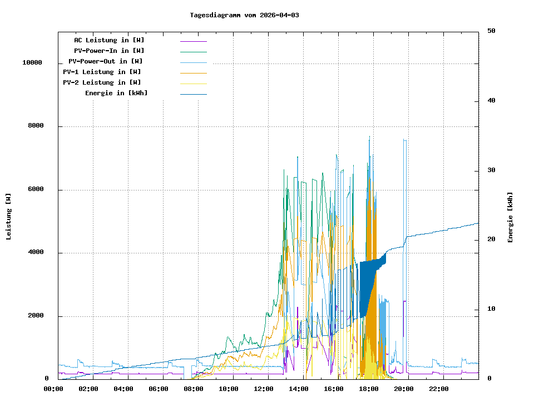Click the 'Leistung [W]' left axis title
534x401 pixels.
[9, 217]
